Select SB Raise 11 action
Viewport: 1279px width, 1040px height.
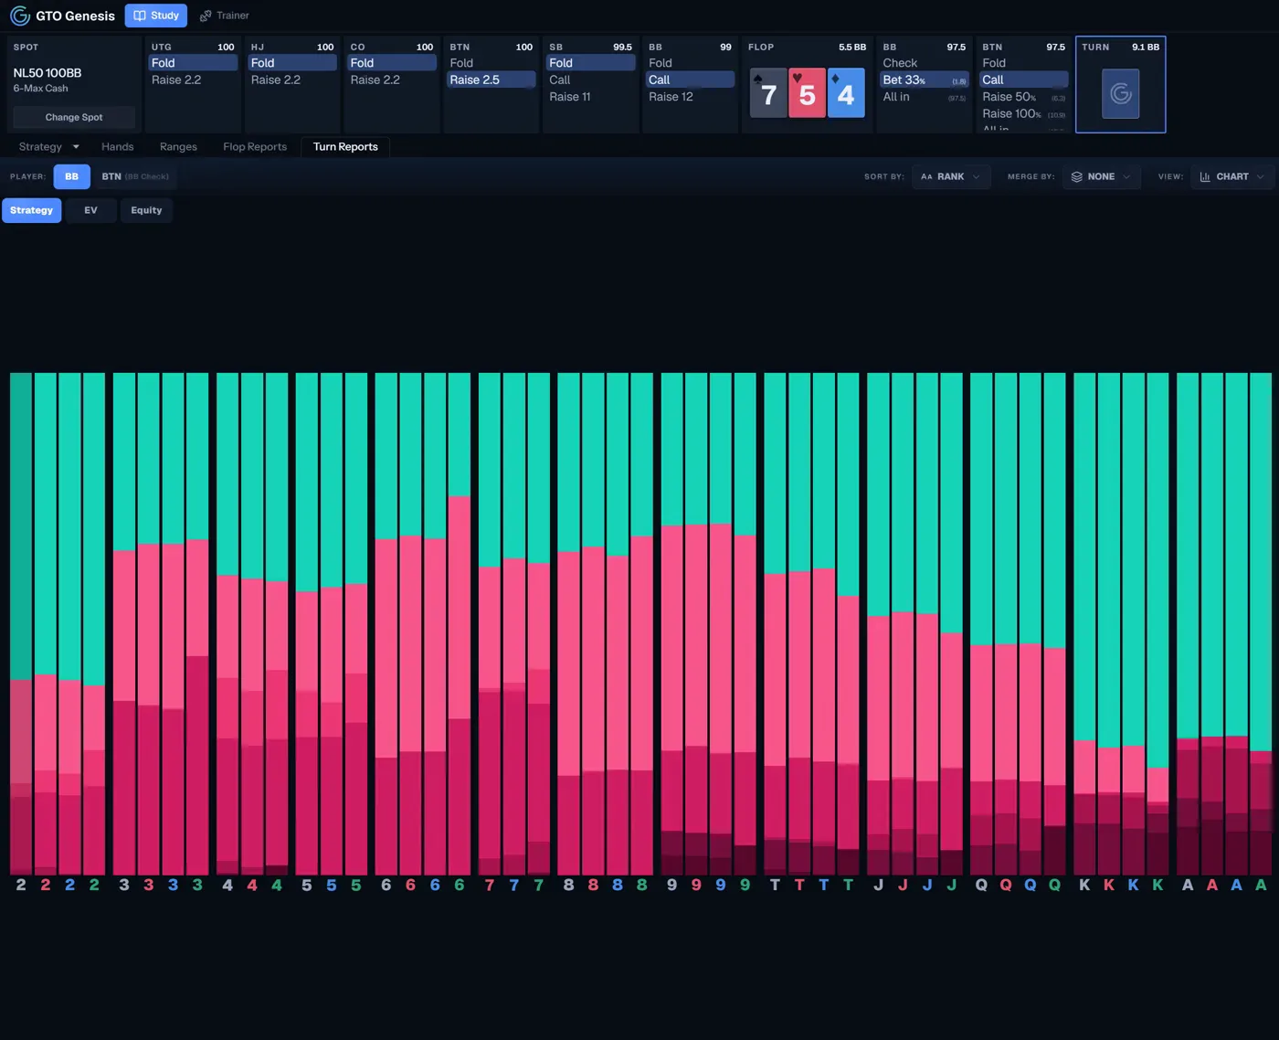click(590, 97)
